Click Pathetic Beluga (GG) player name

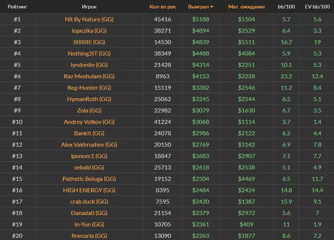pos(89,179)
